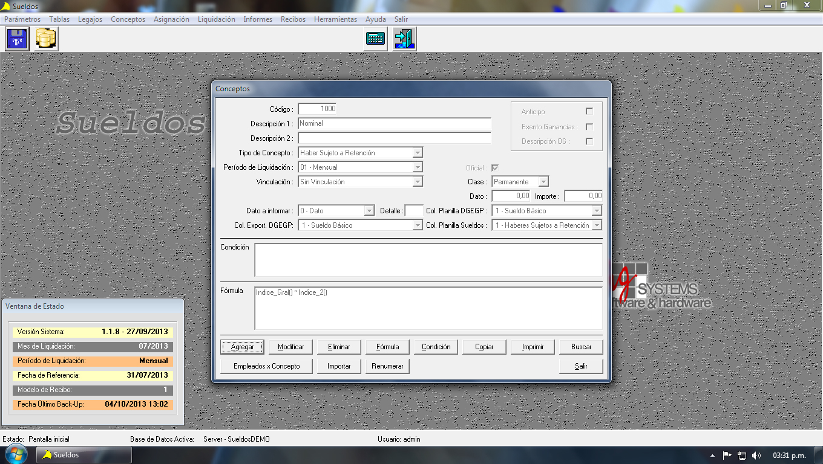Image resolution: width=823 pixels, height=464 pixels.
Task: Open the Herramientas menu
Action: 335,19
